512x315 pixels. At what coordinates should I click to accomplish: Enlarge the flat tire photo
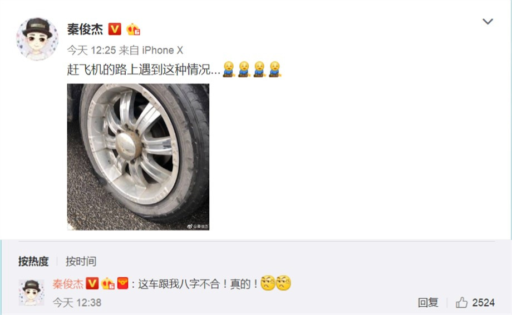click(138, 157)
